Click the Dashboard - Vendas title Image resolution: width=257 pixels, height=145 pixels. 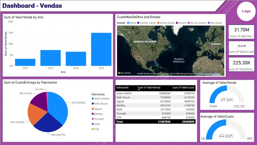(32, 6)
